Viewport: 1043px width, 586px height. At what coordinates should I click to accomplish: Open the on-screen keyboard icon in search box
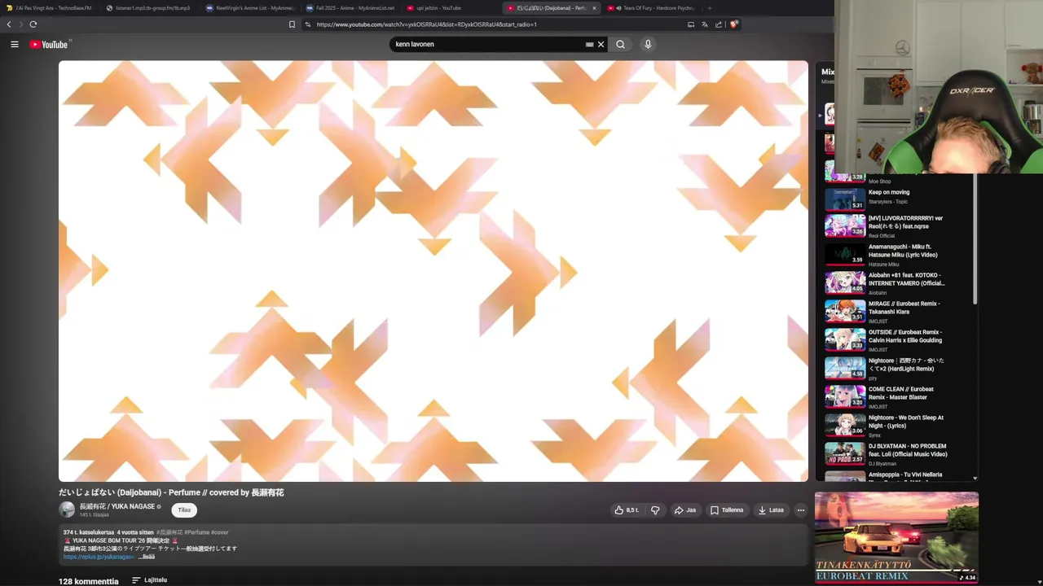(589, 44)
